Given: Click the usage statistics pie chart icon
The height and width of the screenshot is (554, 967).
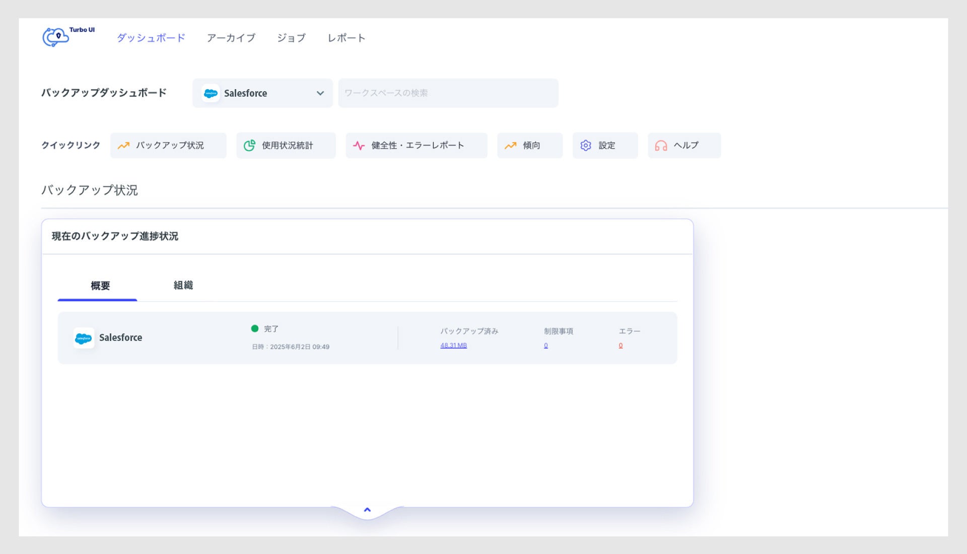Looking at the screenshot, I should click(249, 146).
